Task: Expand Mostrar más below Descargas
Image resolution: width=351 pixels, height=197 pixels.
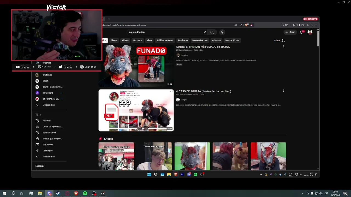Action: 49,157
